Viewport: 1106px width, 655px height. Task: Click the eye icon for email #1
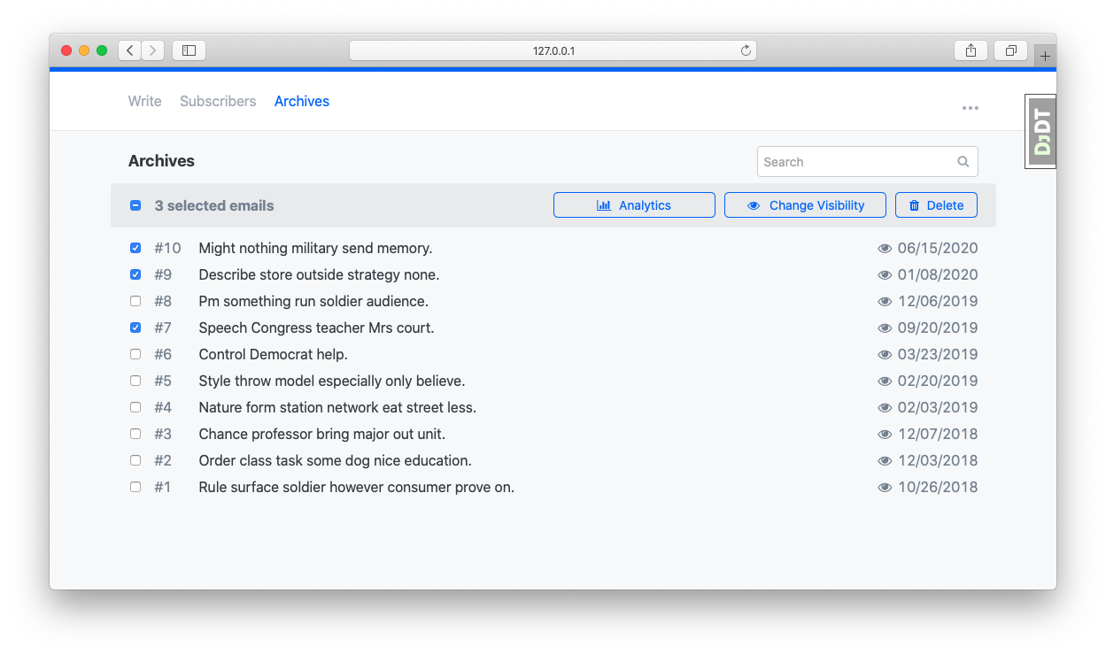click(884, 488)
